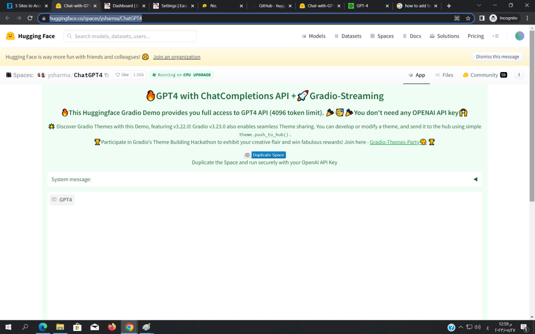Click the search models input field

click(130, 36)
